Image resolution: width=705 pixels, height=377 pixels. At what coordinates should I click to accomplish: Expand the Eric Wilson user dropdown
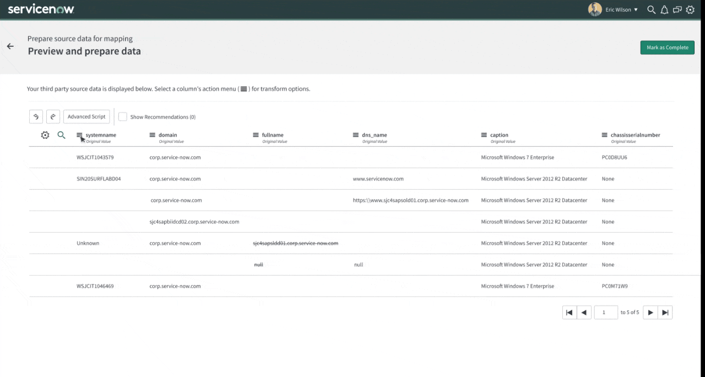(636, 10)
